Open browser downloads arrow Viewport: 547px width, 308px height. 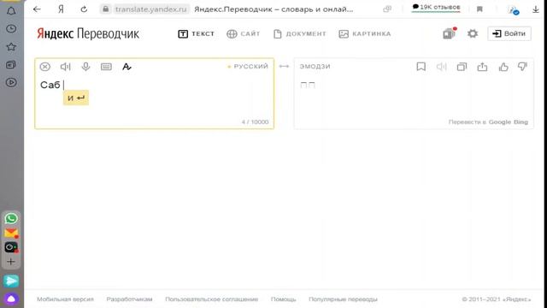coord(536,9)
